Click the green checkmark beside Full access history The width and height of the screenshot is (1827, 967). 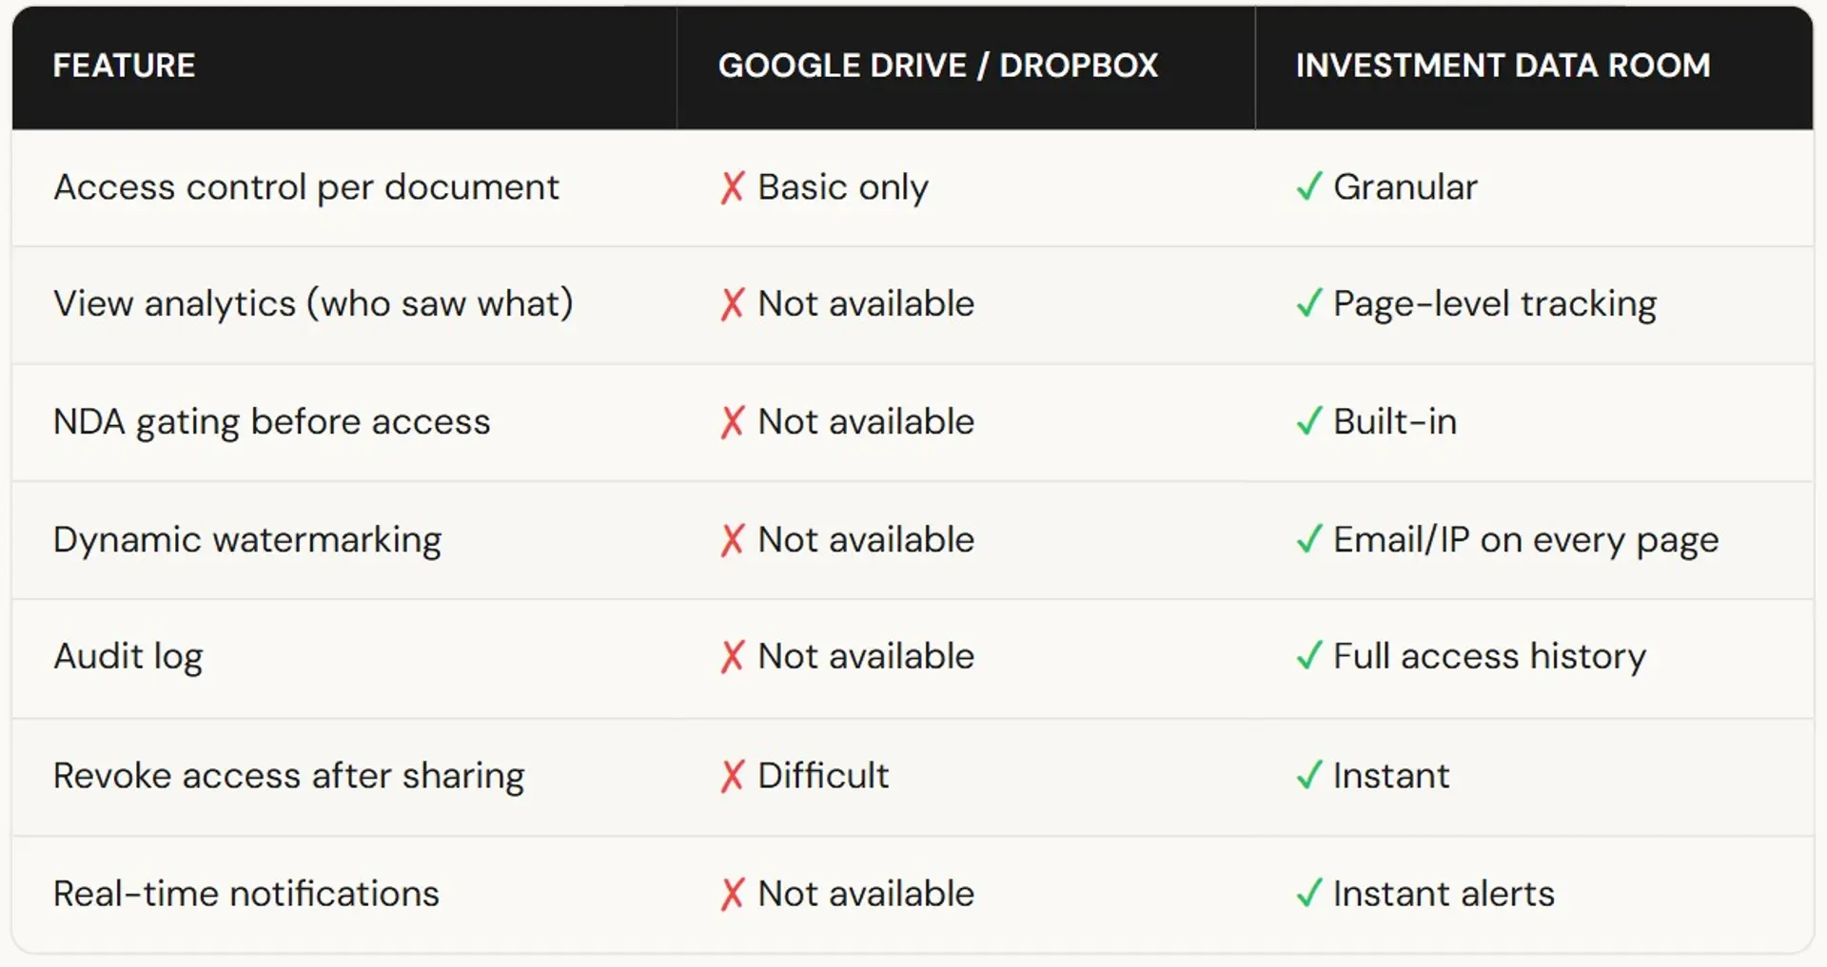(1309, 655)
